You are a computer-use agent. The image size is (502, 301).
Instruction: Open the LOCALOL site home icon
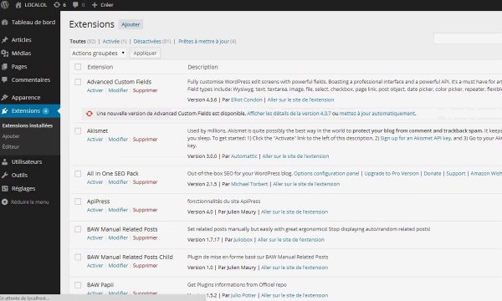18,5
